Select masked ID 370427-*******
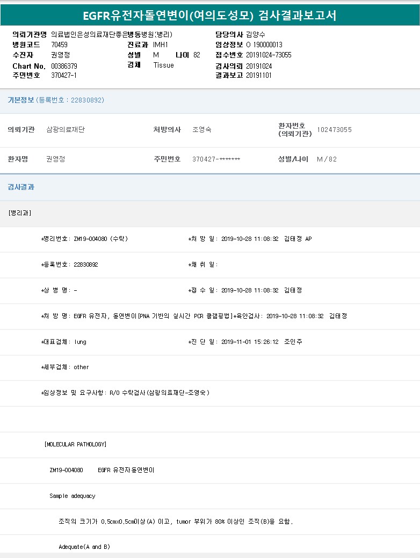This screenshot has height=558, width=420. 216,159
